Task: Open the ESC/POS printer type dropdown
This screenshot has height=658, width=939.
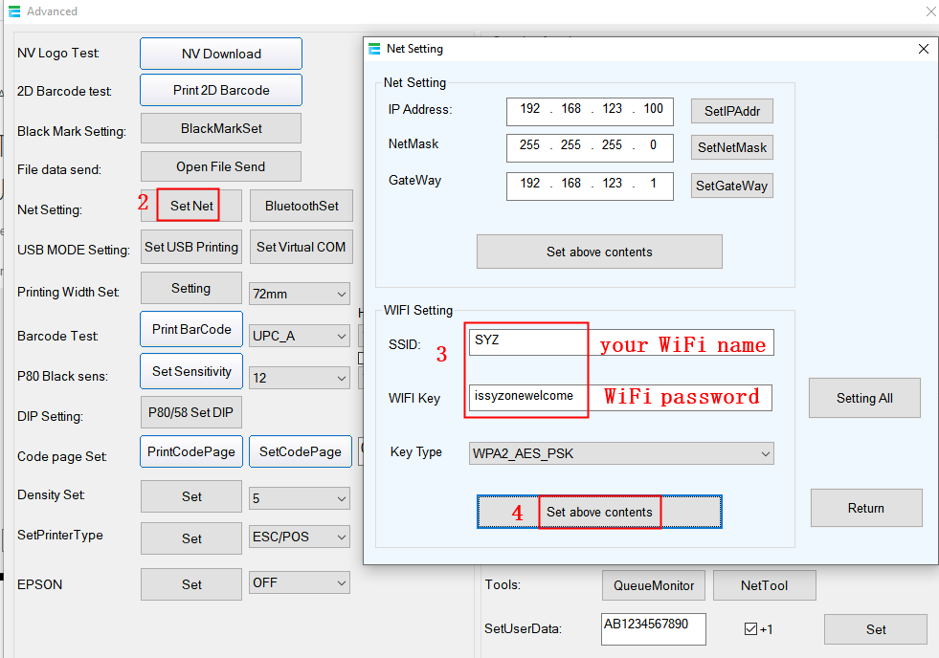Action: (300, 537)
